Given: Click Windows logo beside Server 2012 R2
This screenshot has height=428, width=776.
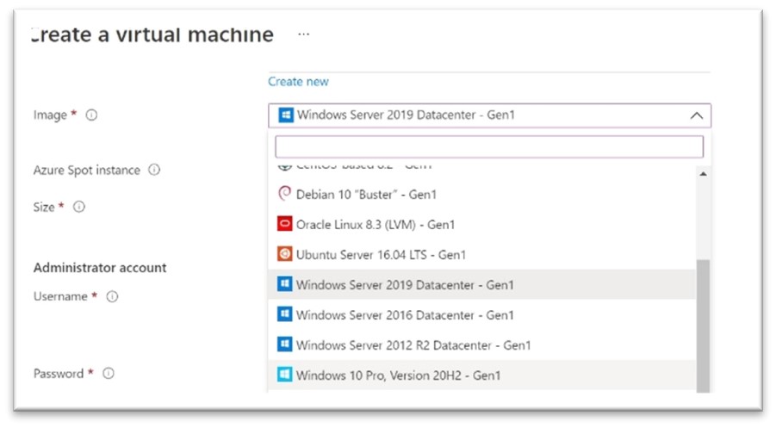Looking at the screenshot, I should pyautogui.click(x=284, y=344).
